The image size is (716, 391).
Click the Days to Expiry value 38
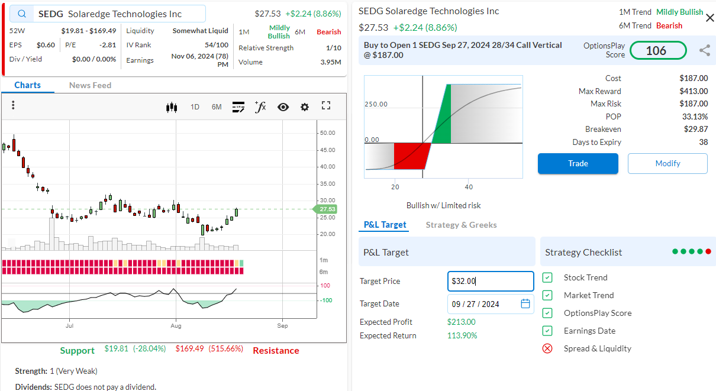(704, 142)
